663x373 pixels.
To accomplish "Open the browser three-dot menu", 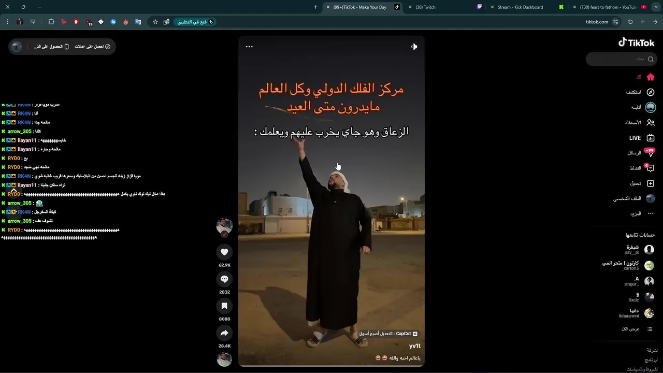I will (7, 22).
